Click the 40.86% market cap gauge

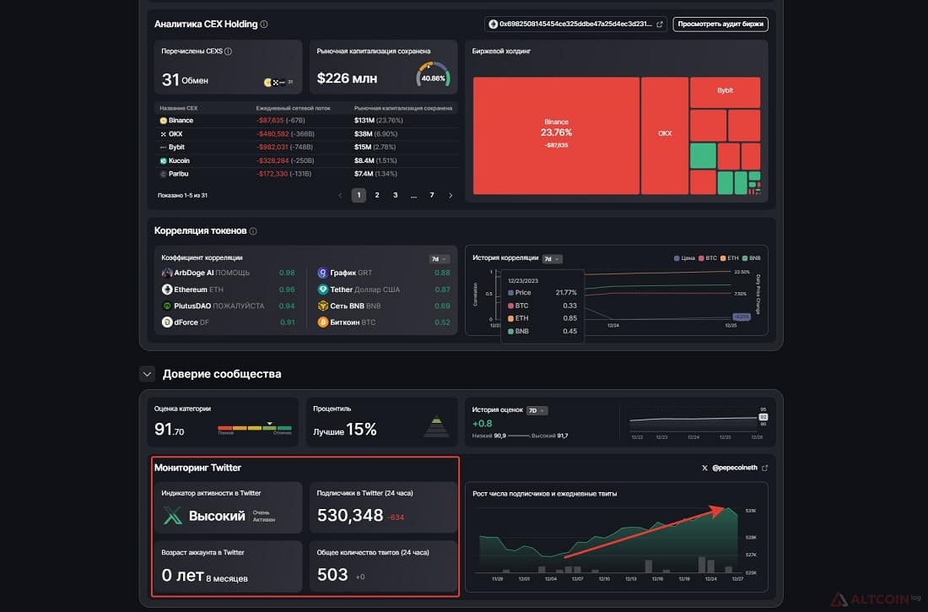point(434,76)
